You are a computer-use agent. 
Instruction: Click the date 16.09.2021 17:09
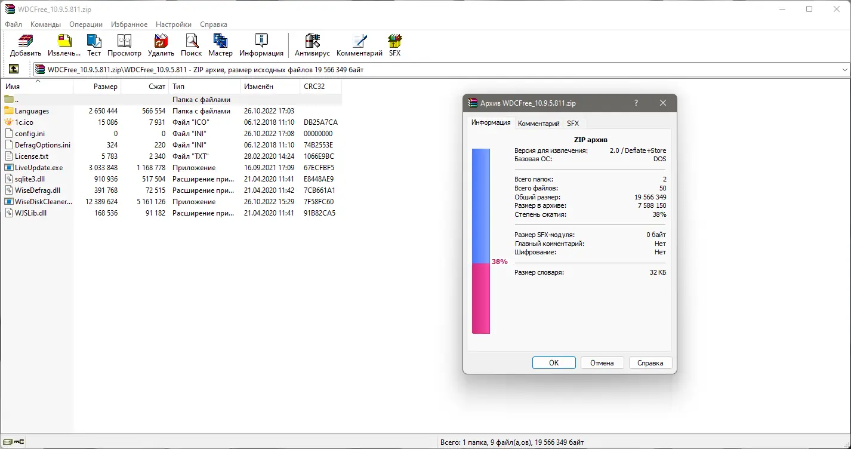pyautogui.click(x=269, y=168)
